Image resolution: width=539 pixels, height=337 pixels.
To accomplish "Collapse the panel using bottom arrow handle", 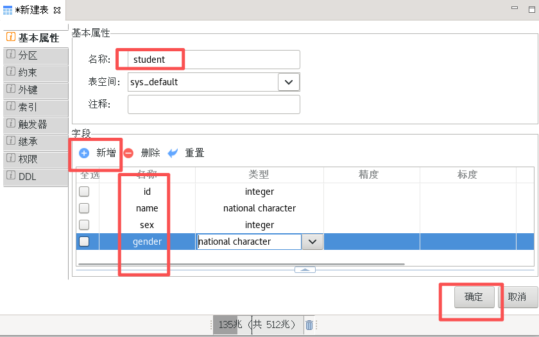I will tap(305, 270).
